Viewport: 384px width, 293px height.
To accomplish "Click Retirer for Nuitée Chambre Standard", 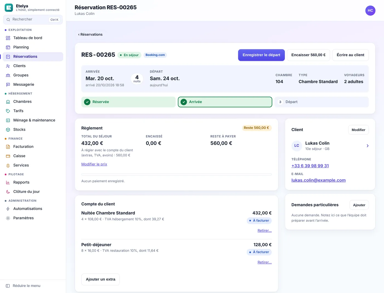I will (264, 231).
